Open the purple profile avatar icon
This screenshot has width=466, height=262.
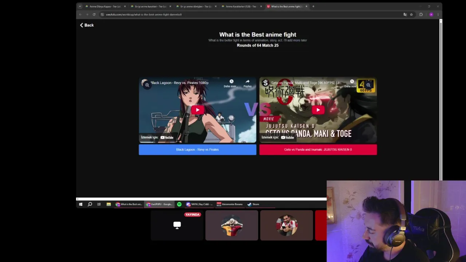(431, 15)
